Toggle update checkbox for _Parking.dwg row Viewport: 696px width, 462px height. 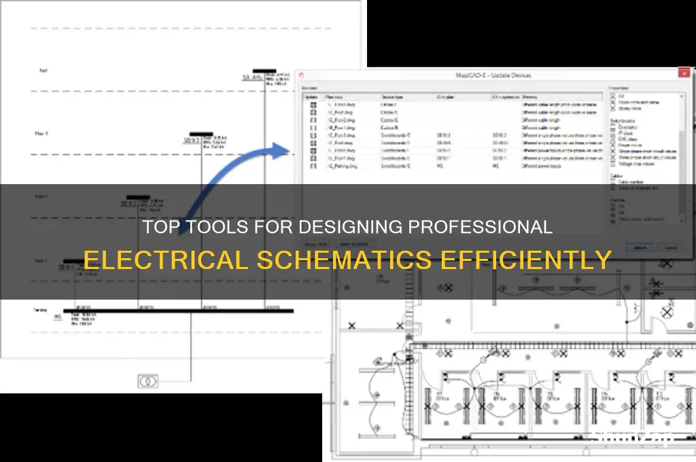tap(313, 166)
